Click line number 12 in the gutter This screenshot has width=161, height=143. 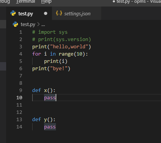point(19,112)
